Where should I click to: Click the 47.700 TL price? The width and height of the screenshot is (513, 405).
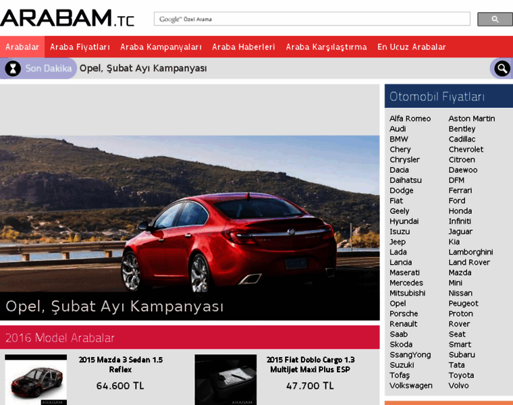coord(310,386)
